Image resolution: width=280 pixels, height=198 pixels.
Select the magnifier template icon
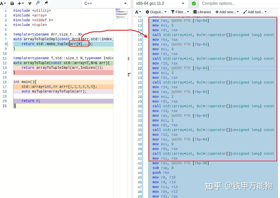(x=38, y=3)
